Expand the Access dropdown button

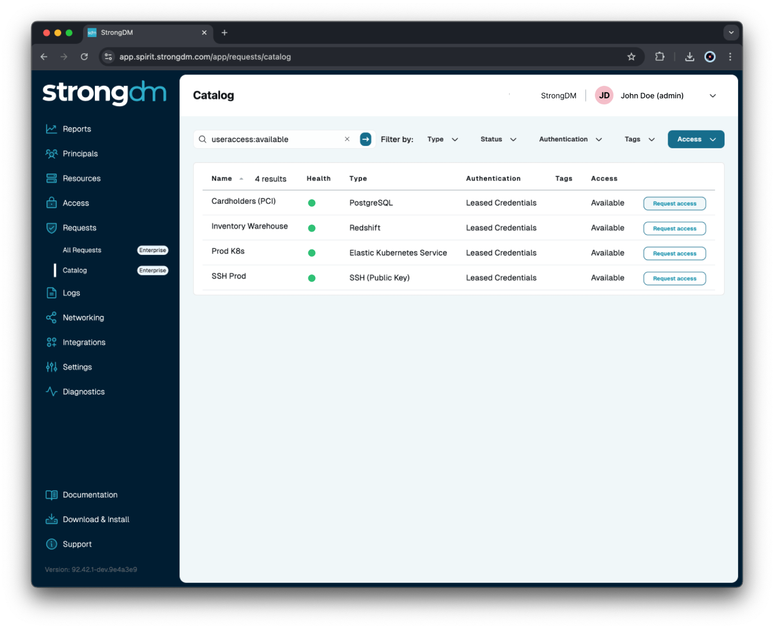[695, 139]
